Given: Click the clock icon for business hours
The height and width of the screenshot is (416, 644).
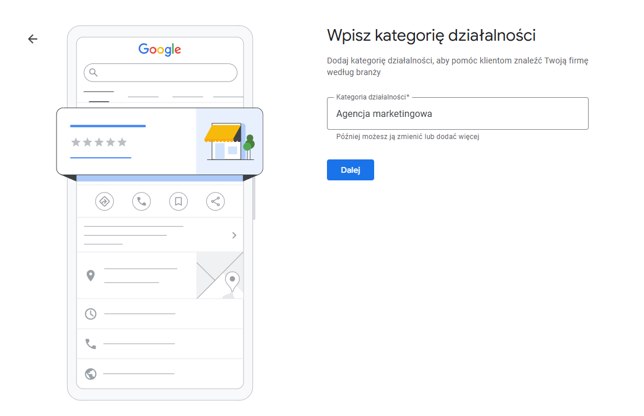Looking at the screenshot, I should click(90, 314).
